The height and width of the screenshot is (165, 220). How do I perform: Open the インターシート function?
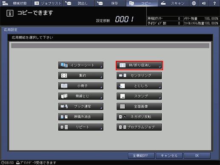[80, 65]
